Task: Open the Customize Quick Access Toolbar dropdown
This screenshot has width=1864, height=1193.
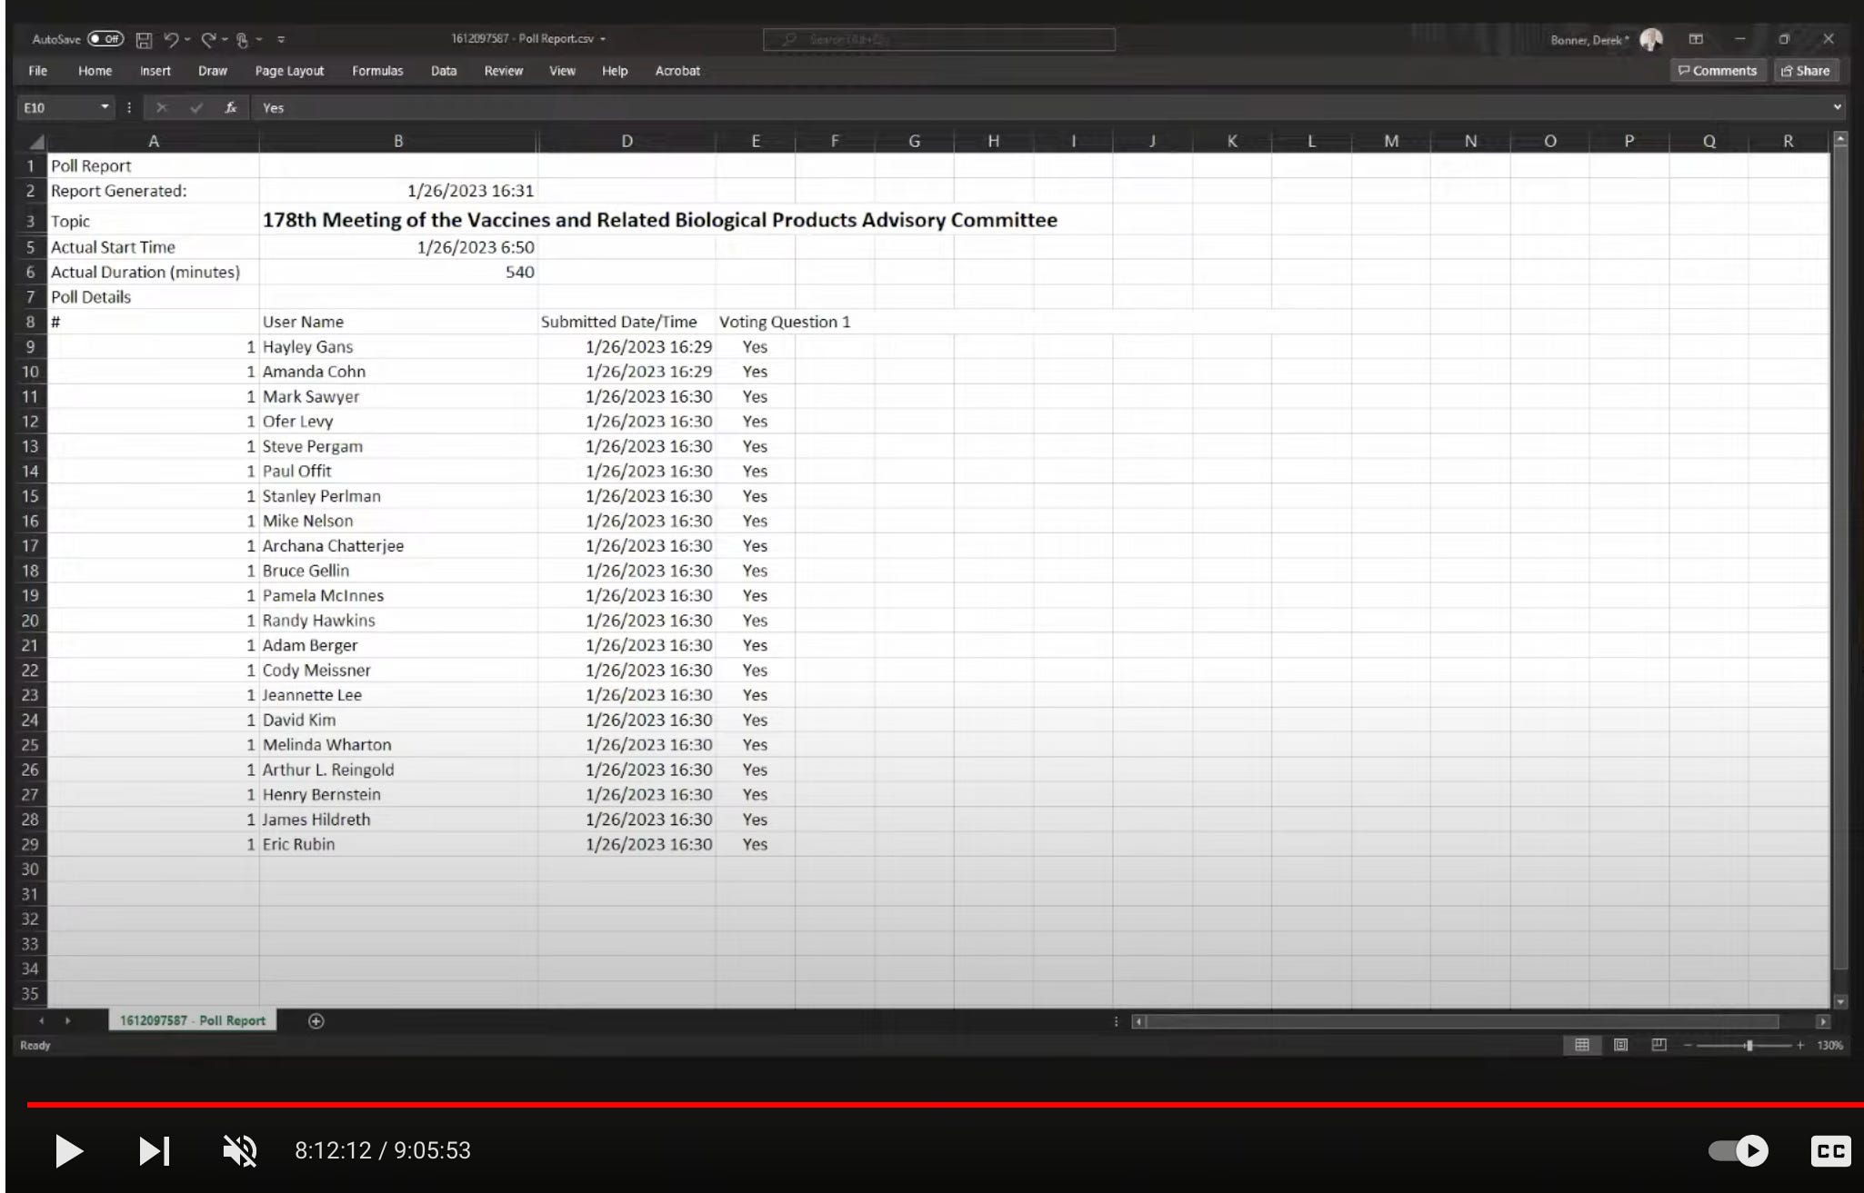Action: click(x=281, y=39)
